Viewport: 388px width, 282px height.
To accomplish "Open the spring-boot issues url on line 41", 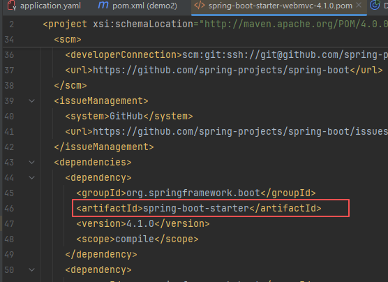I will 240,131.
